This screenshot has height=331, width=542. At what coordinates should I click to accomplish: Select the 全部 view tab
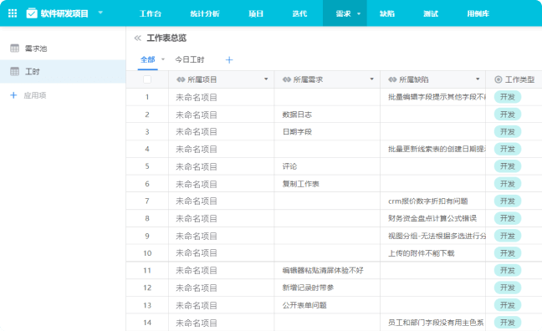tap(147, 59)
